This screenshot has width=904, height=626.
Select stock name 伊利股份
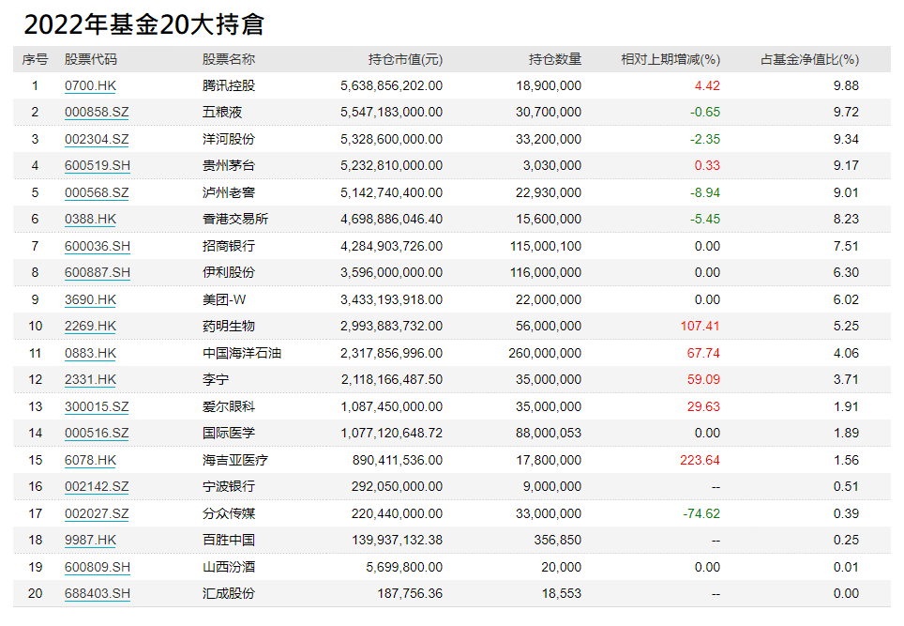tap(228, 272)
